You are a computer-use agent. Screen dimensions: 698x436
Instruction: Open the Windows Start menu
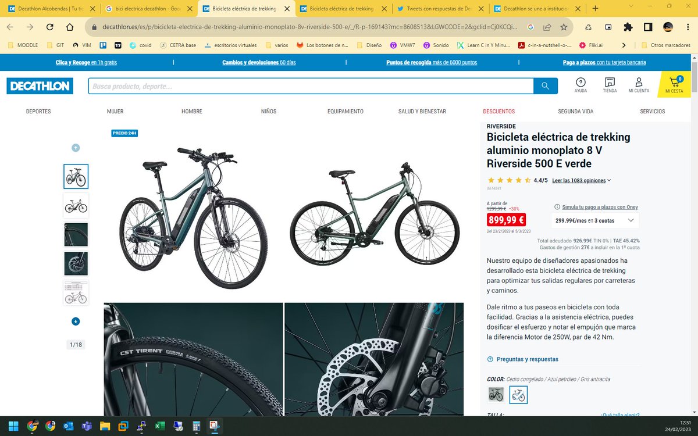13,426
